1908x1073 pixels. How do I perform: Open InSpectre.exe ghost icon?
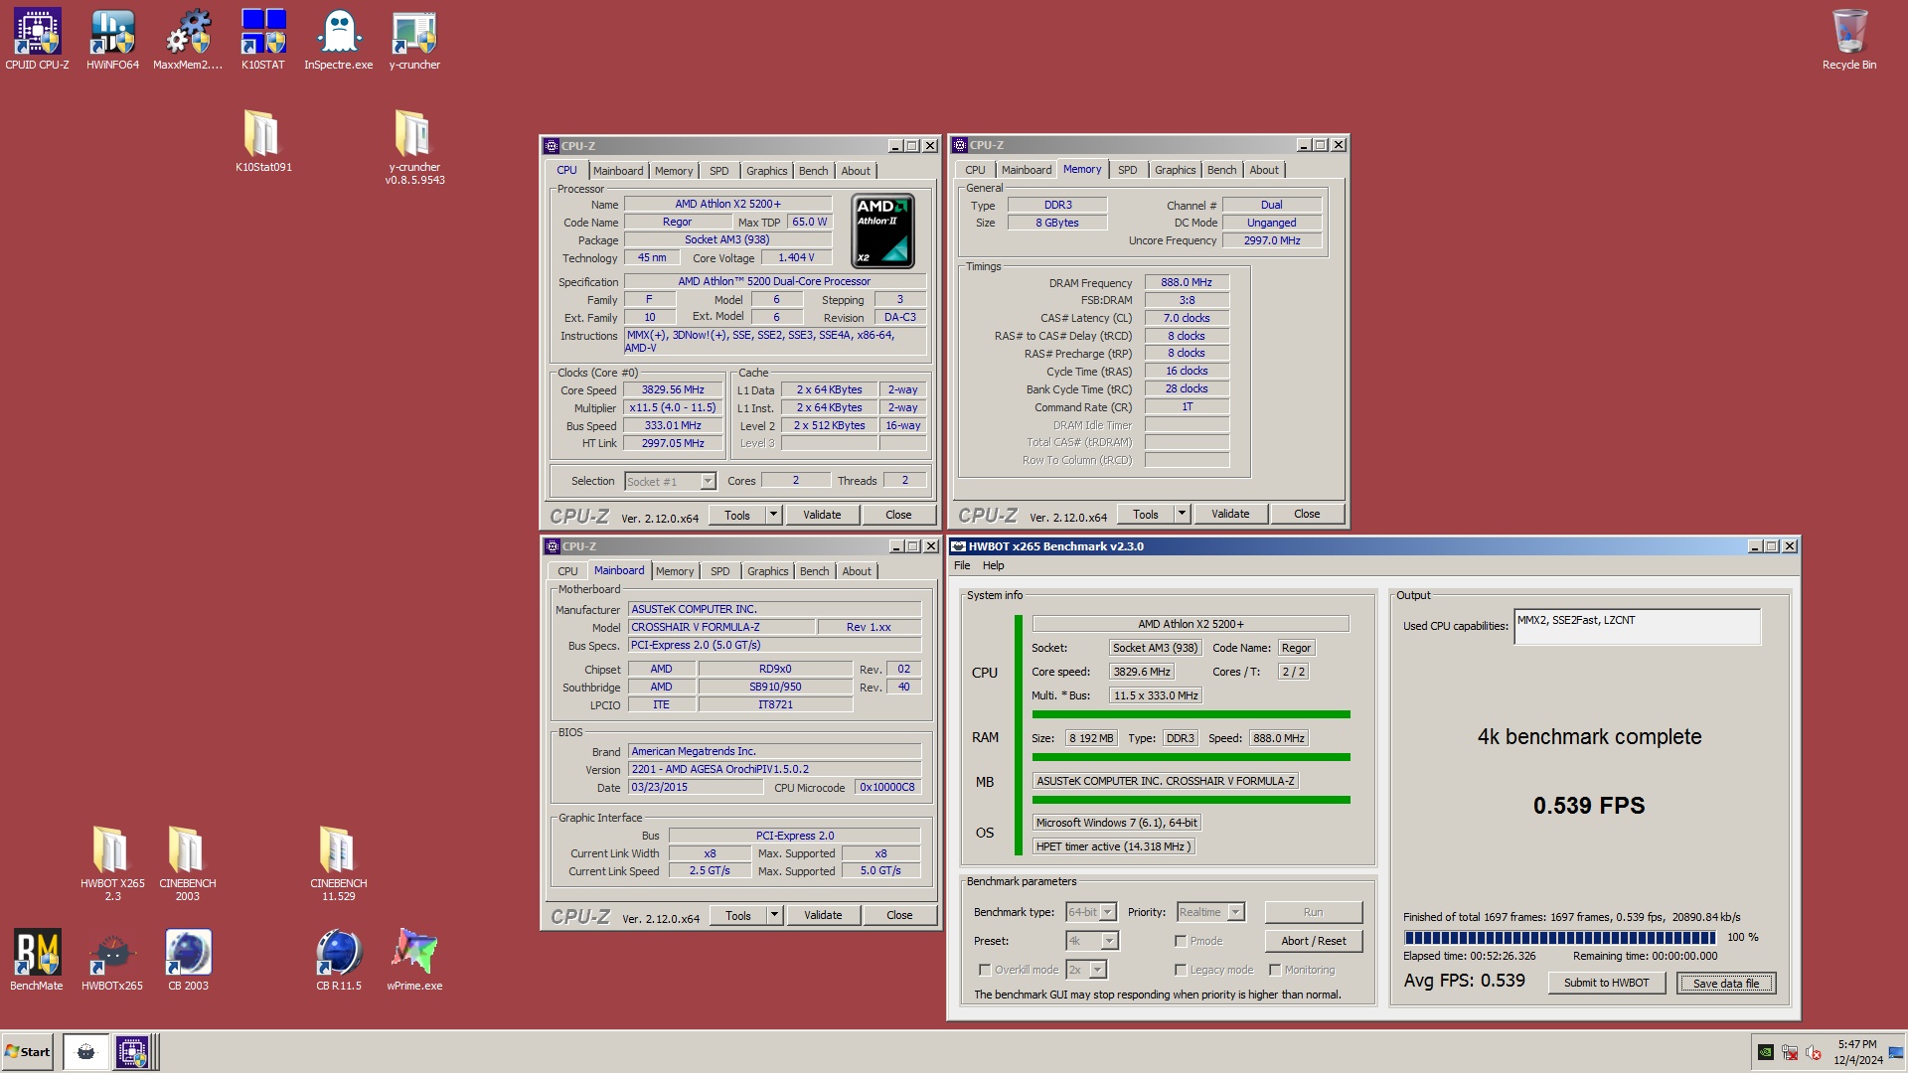click(339, 40)
